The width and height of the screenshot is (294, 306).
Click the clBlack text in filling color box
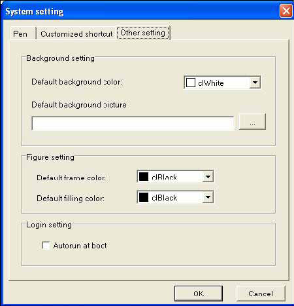pos(164,198)
